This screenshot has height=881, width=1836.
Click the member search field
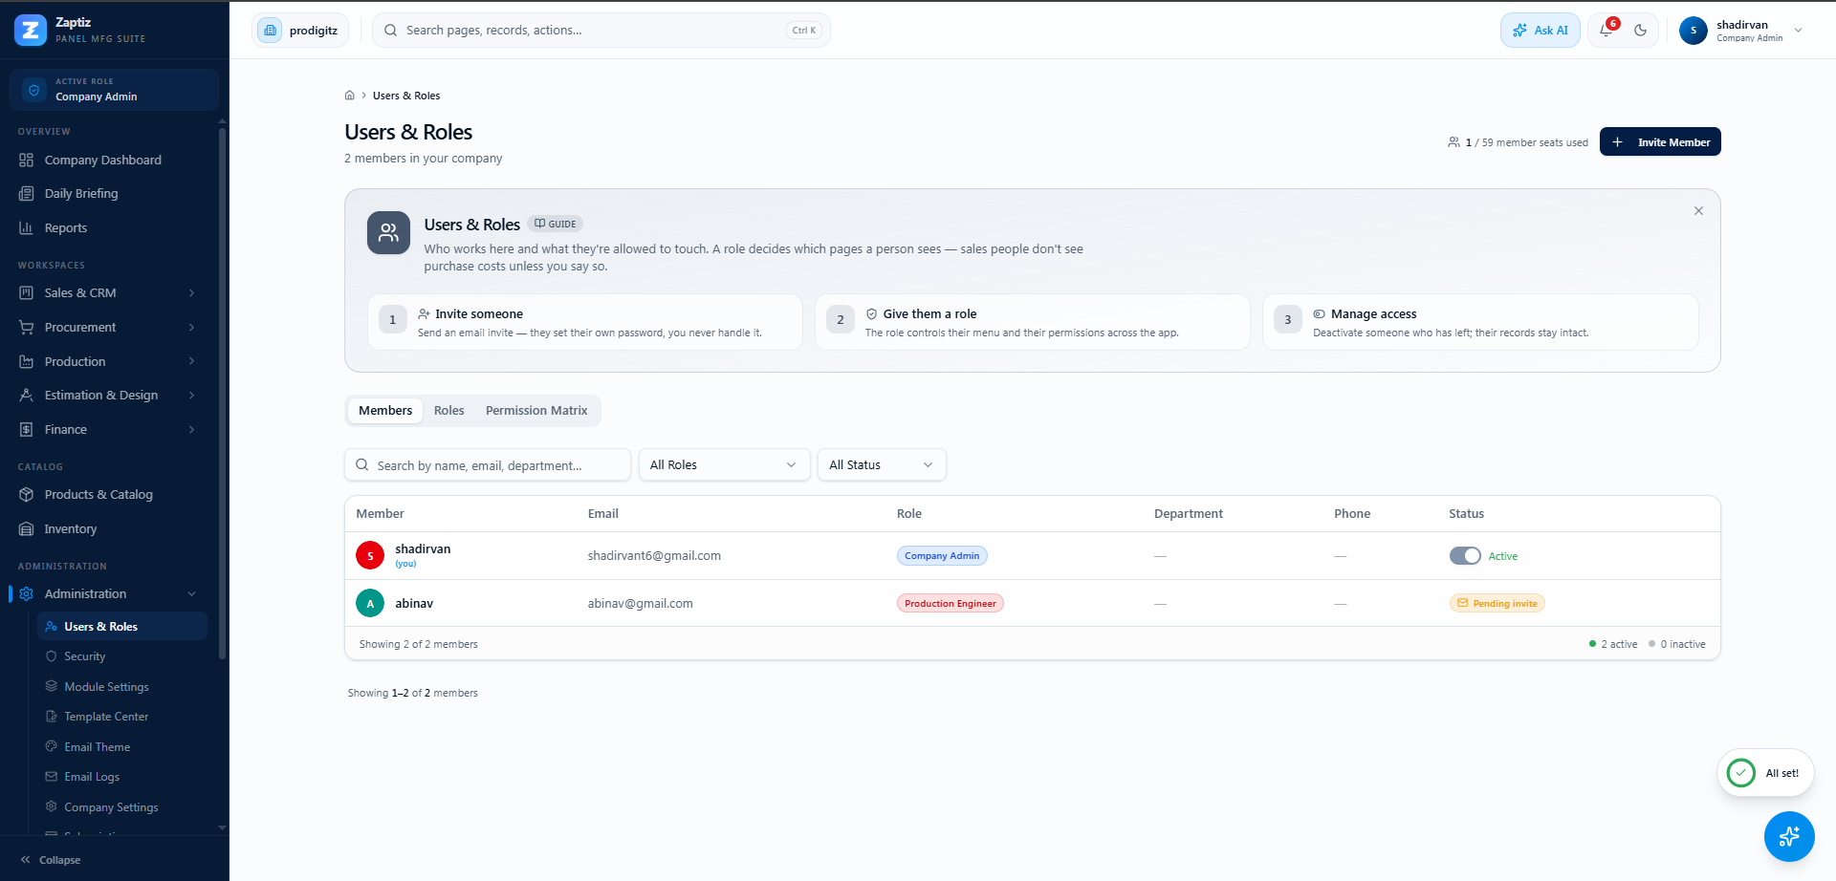coord(488,465)
